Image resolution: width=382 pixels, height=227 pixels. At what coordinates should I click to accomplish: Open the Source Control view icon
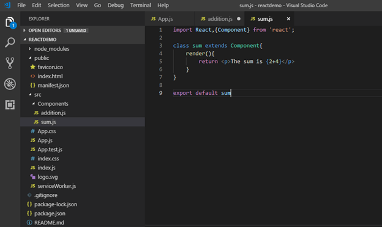pos(10,63)
